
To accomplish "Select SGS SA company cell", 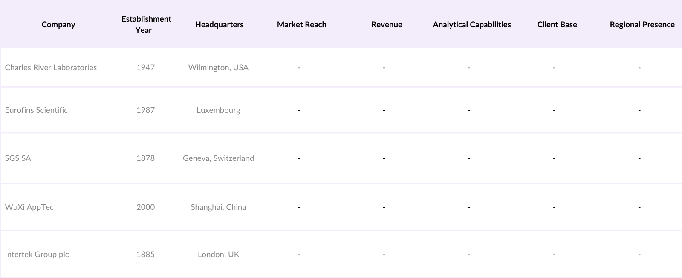I will tap(18, 158).
